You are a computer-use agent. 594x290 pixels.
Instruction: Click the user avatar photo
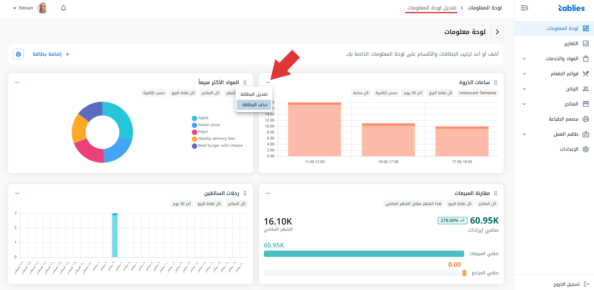point(42,8)
